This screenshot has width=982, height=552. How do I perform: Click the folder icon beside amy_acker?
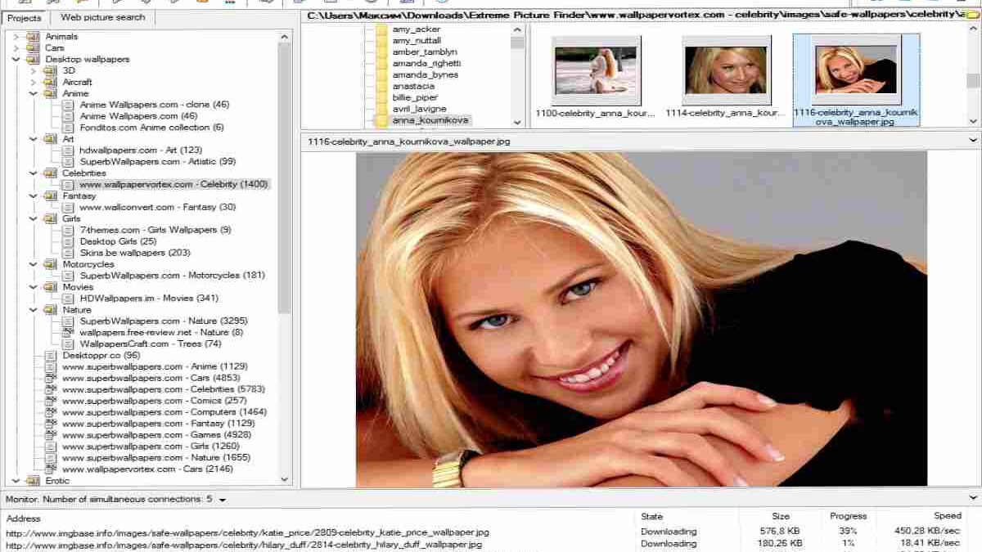point(381,29)
